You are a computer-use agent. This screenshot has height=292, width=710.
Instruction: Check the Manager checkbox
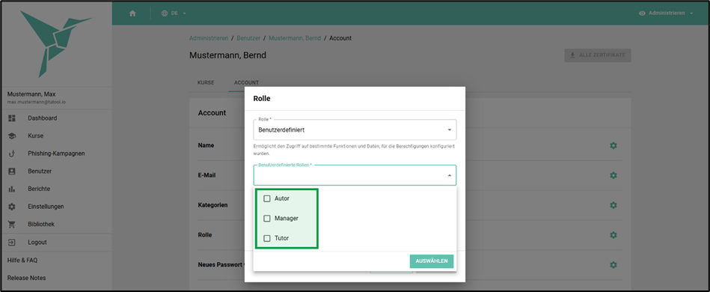(x=267, y=219)
